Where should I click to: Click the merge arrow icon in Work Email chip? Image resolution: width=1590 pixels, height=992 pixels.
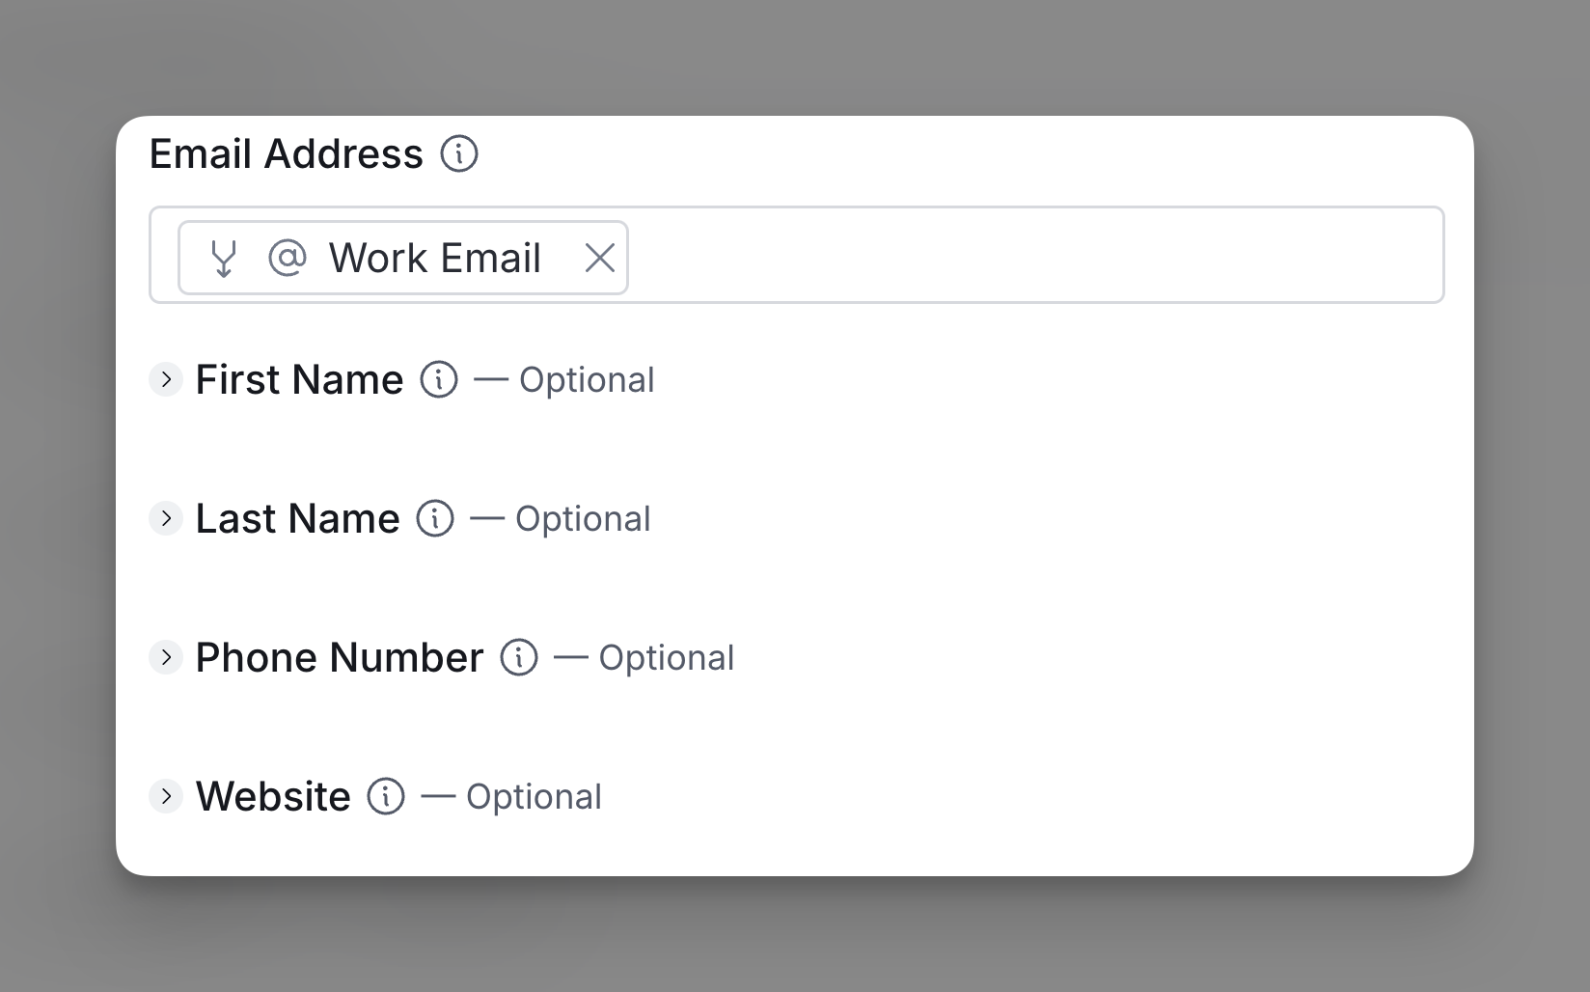(224, 258)
